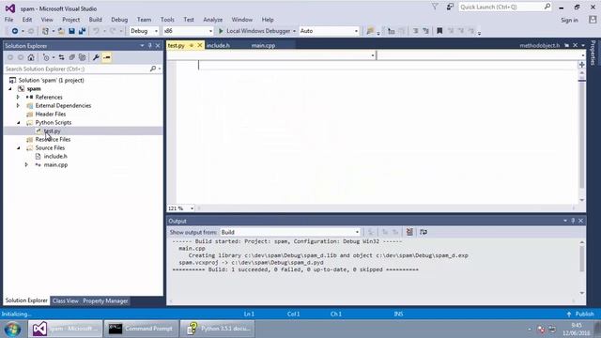Pin the test.py editor tab
The width and height of the screenshot is (601, 338).
(192, 45)
